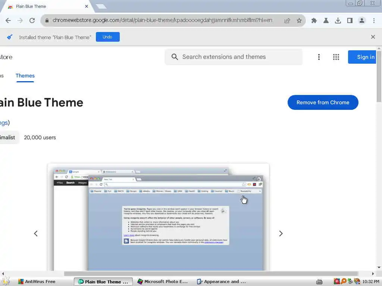Click the Plain Blue Theme title heading
Screen dimensions: 382x286
[x=42, y=103]
